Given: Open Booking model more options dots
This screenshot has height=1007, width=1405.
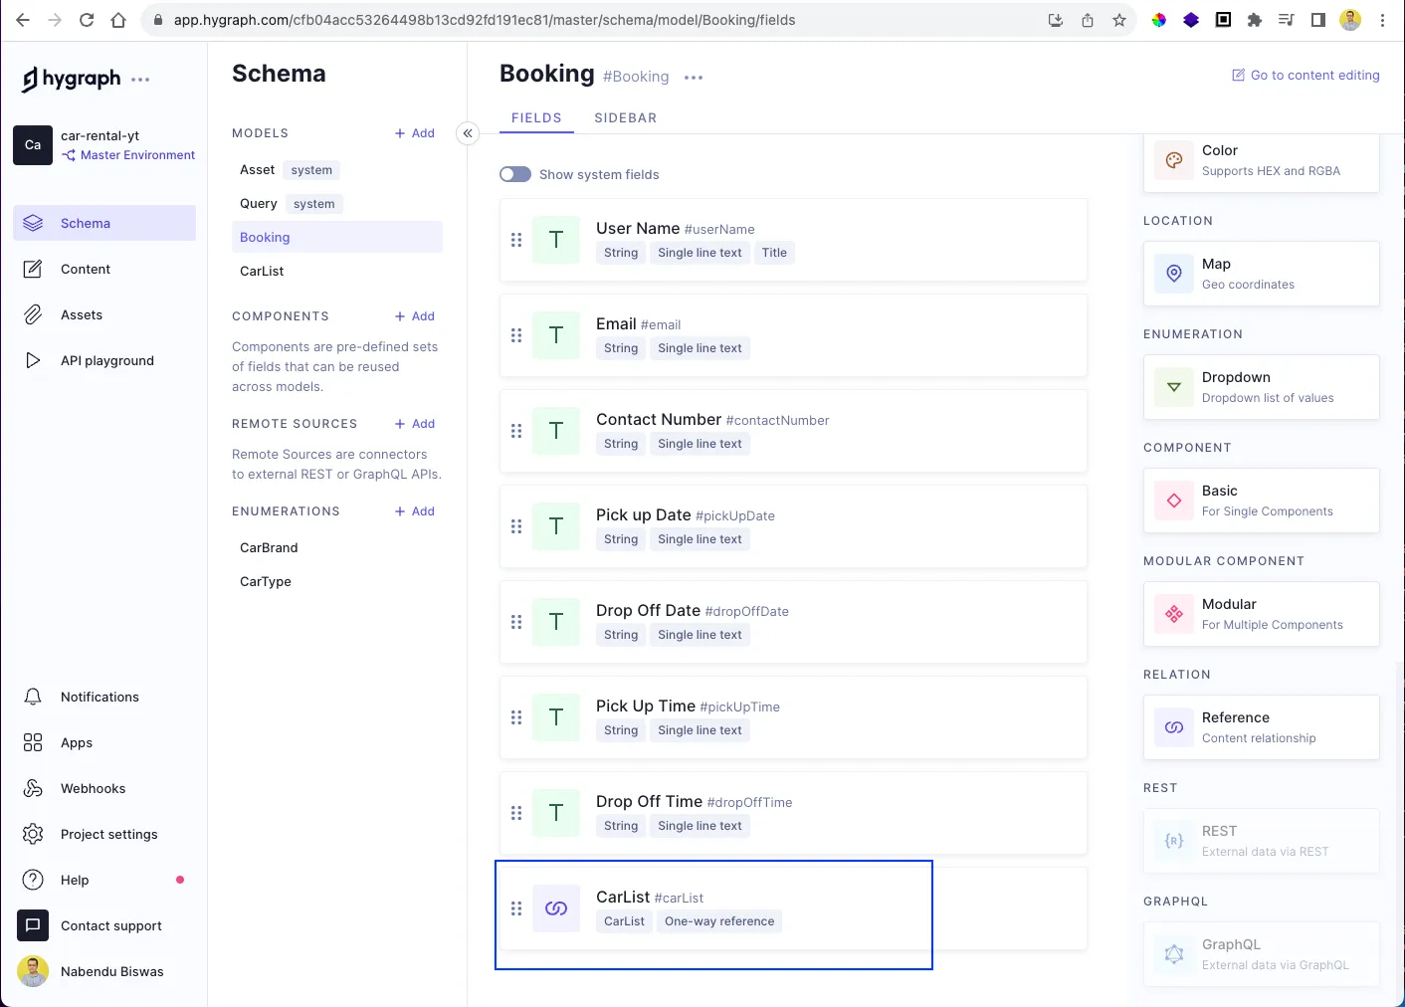Looking at the screenshot, I should (694, 78).
